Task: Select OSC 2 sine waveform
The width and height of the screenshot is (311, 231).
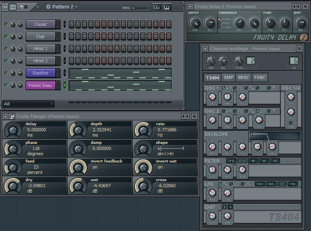Action: tap(251, 111)
